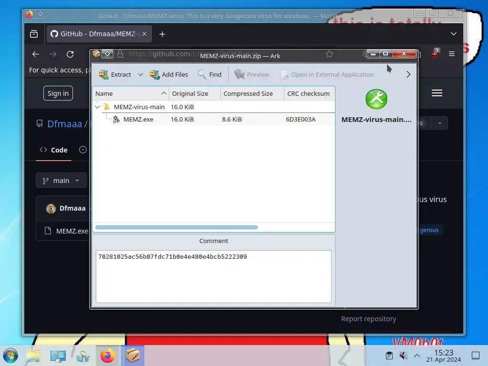Viewport: 488px width, 366px height.
Task: Sort by CRC checksum column
Action: click(x=309, y=94)
